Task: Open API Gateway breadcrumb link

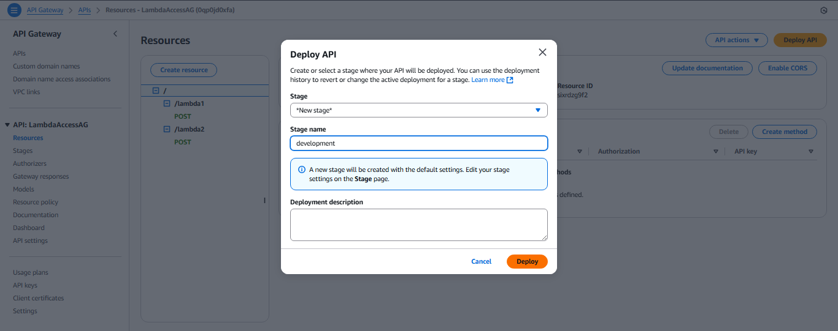Action: pos(45,10)
